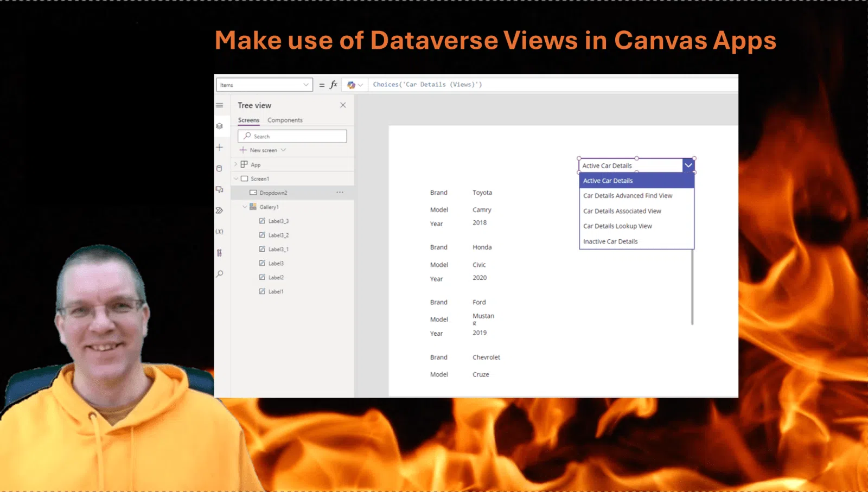Open the Media icon in left rail
The height and width of the screenshot is (492, 868).
coord(220,189)
